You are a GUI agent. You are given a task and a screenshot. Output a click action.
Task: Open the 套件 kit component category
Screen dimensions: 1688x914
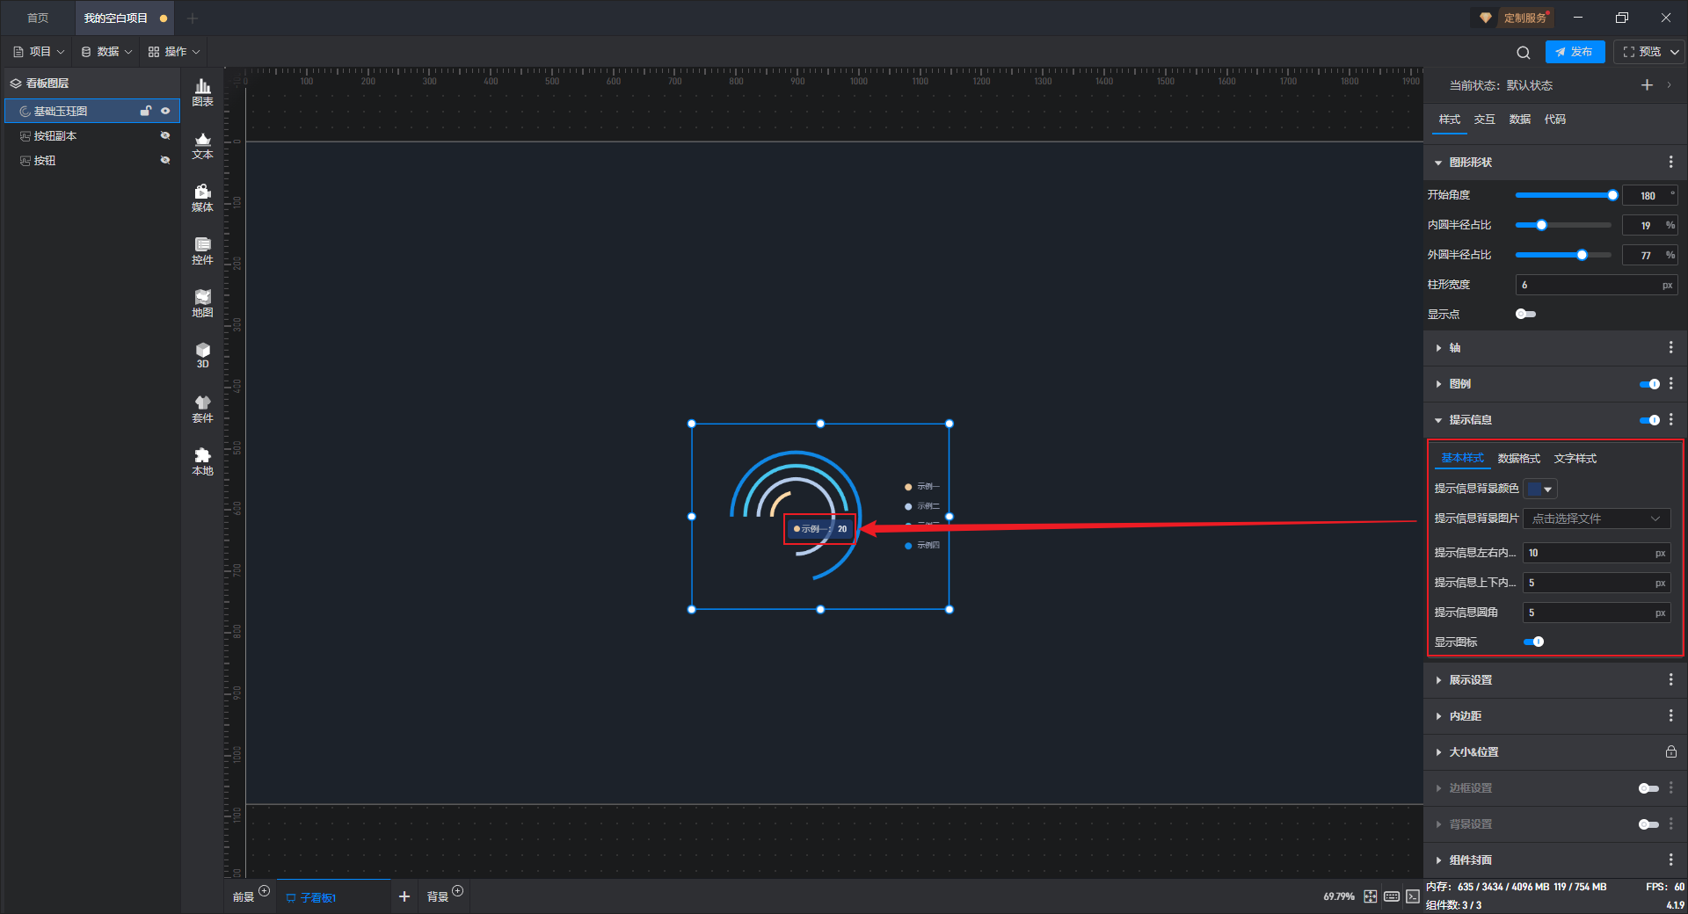(x=202, y=409)
